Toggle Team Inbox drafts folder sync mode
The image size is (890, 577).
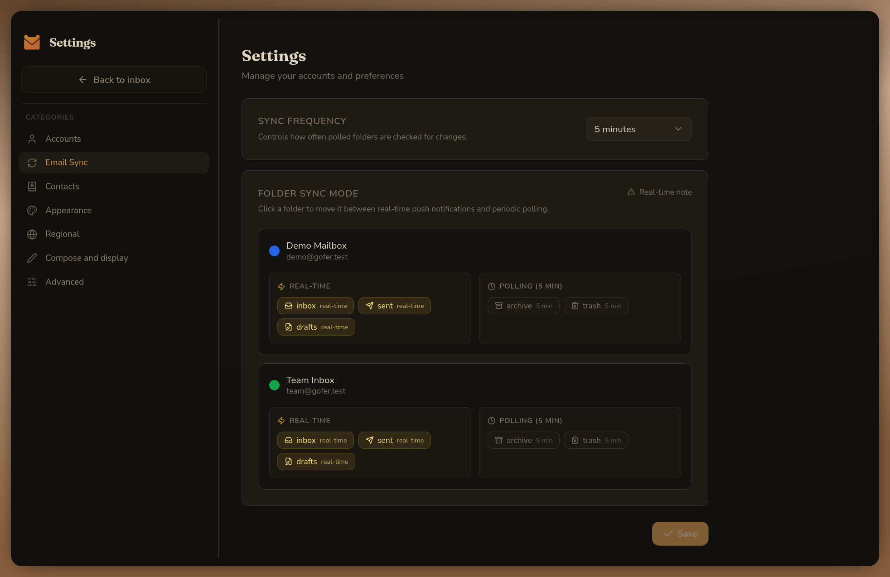point(316,462)
